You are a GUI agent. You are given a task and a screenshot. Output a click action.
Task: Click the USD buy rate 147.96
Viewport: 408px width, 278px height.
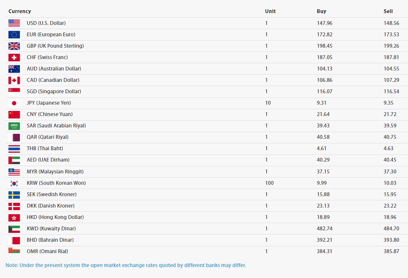(325, 23)
